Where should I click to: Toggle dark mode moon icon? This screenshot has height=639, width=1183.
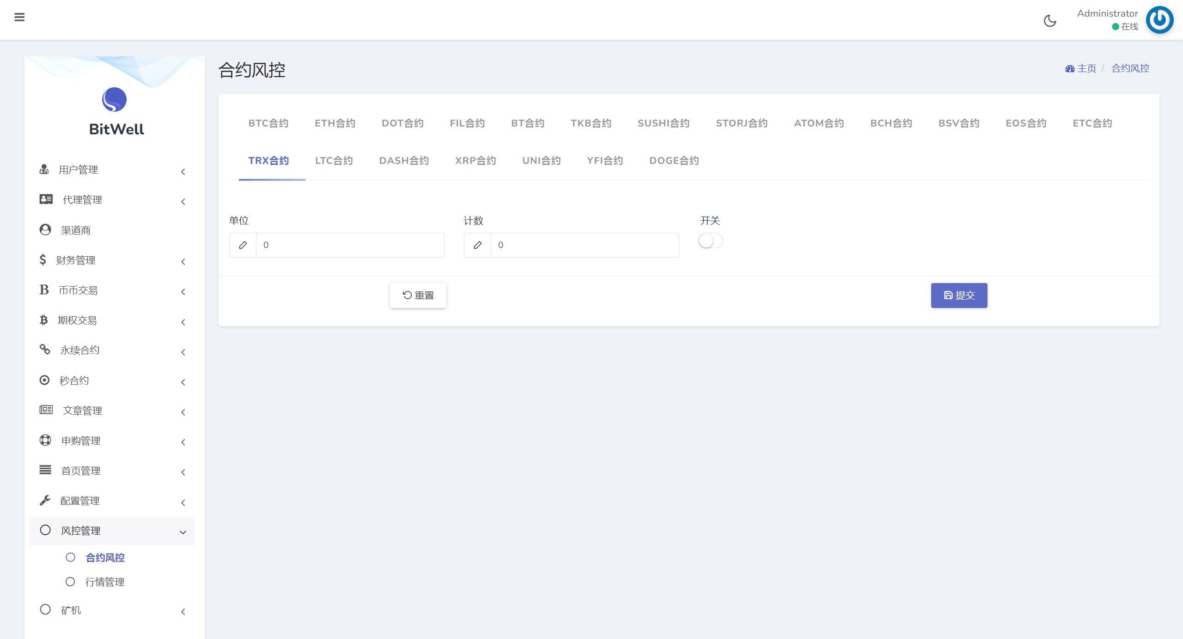tap(1050, 21)
